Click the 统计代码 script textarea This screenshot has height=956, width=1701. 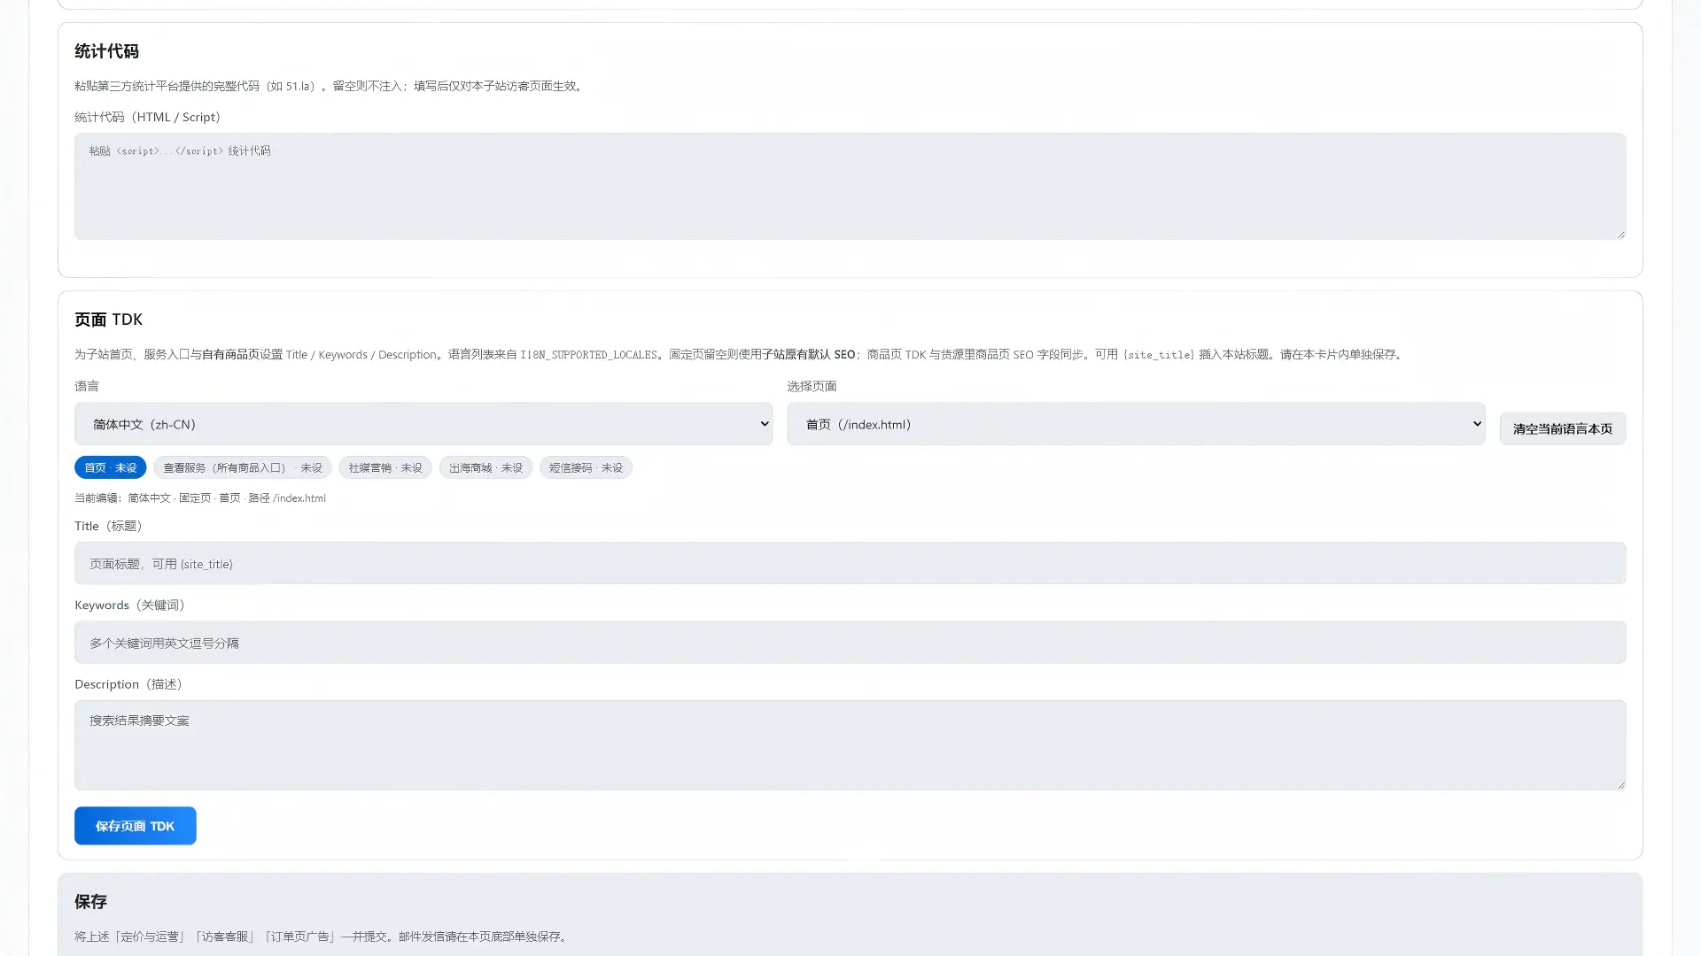[850, 186]
